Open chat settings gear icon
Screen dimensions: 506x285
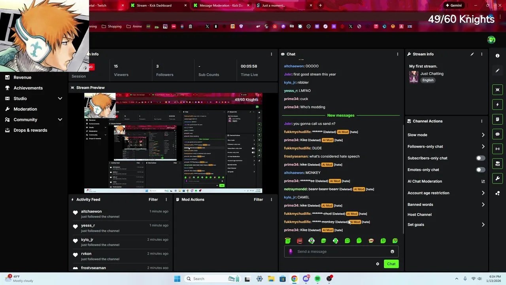378,264
